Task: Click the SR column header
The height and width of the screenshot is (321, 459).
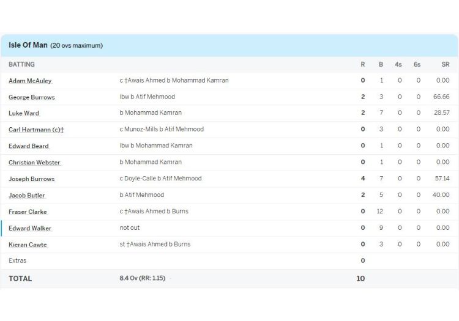Action: [445, 64]
